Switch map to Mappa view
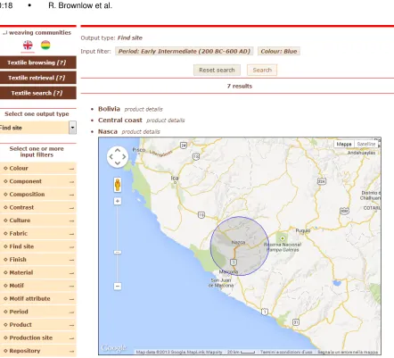 [x=344, y=144]
